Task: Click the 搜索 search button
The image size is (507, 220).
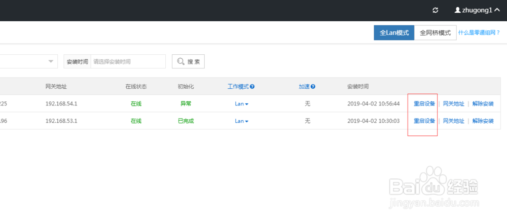Action: (188, 61)
